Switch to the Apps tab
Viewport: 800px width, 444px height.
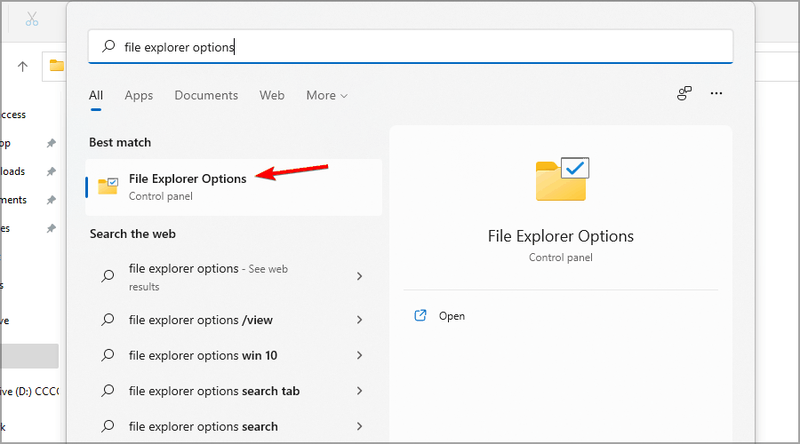(x=139, y=95)
